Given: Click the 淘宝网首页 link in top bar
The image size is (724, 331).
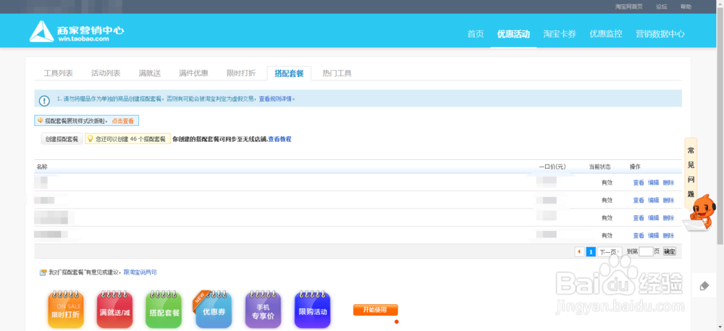Looking at the screenshot, I should (629, 7).
